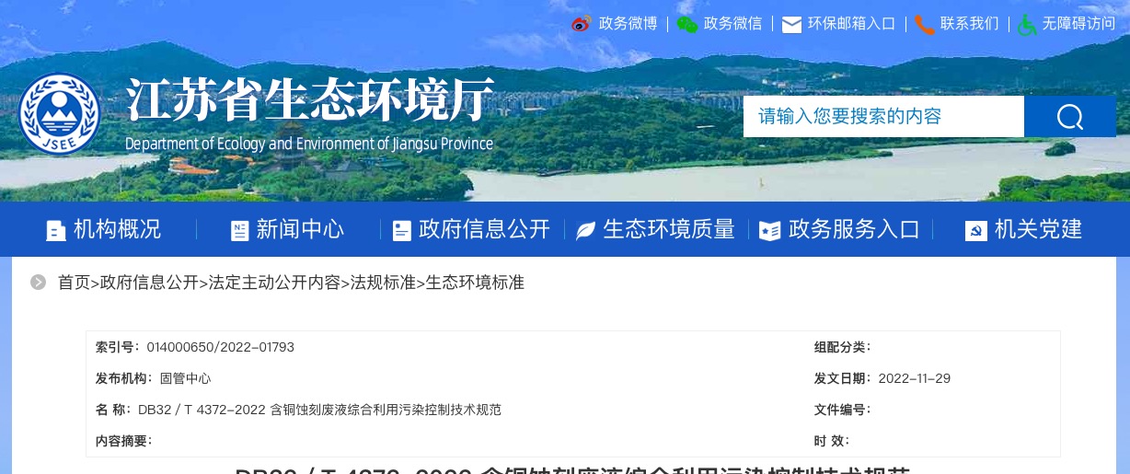Click the 江苏省生态环境厅 site title

[310, 99]
